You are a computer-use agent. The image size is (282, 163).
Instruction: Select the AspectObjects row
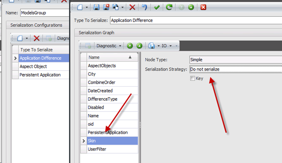(112, 66)
